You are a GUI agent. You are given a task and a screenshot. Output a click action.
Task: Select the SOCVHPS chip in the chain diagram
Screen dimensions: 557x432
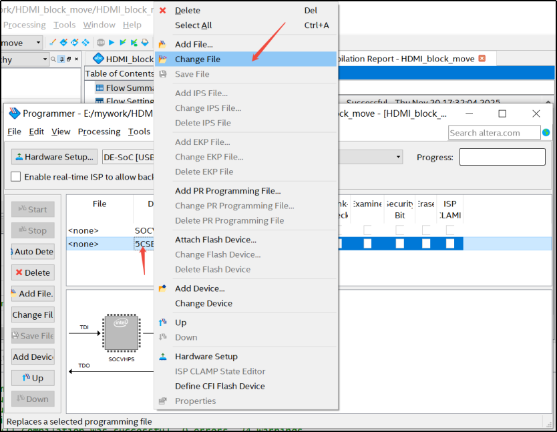click(x=122, y=333)
